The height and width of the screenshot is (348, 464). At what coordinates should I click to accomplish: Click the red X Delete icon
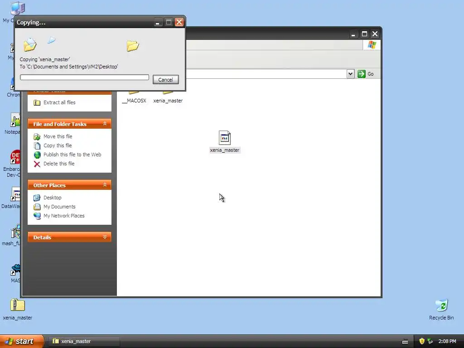[37, 164]
